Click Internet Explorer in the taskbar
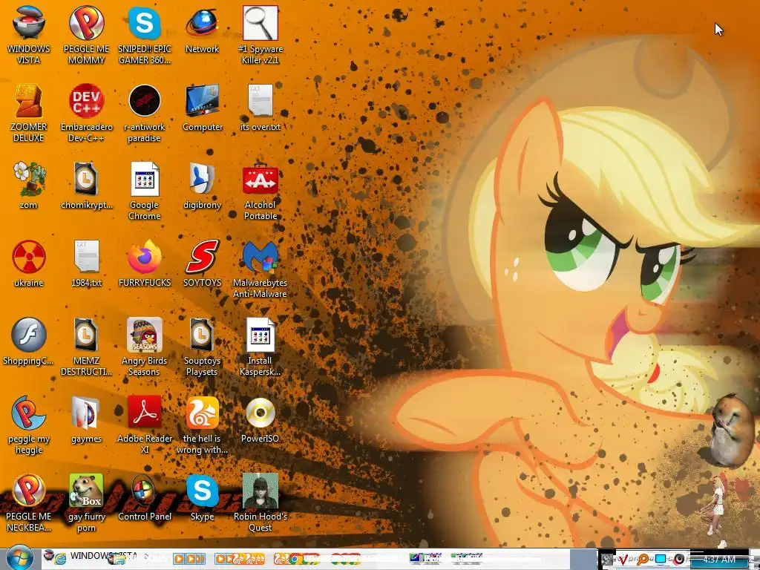The width and height of the screenshot is (760, 570). tap(61, 560)
